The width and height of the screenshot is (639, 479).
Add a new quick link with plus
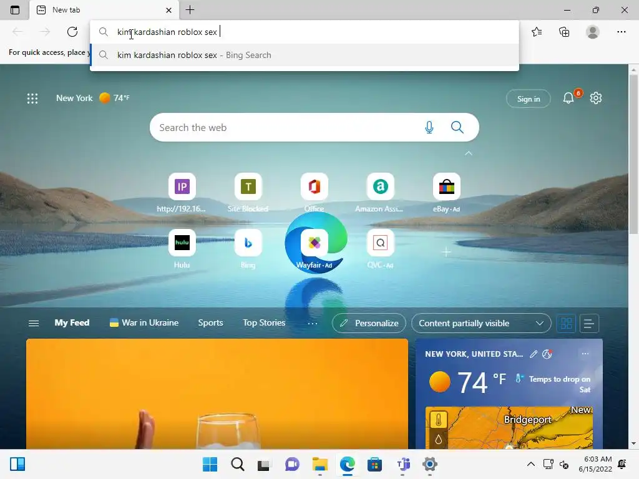tap(447, 252)
